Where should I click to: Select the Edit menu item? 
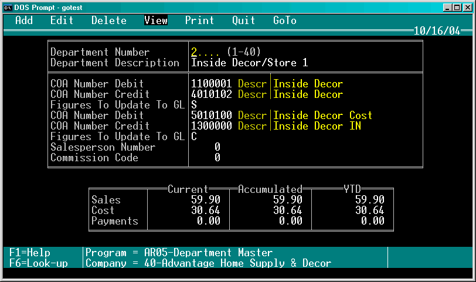click(x=62, y=21)
